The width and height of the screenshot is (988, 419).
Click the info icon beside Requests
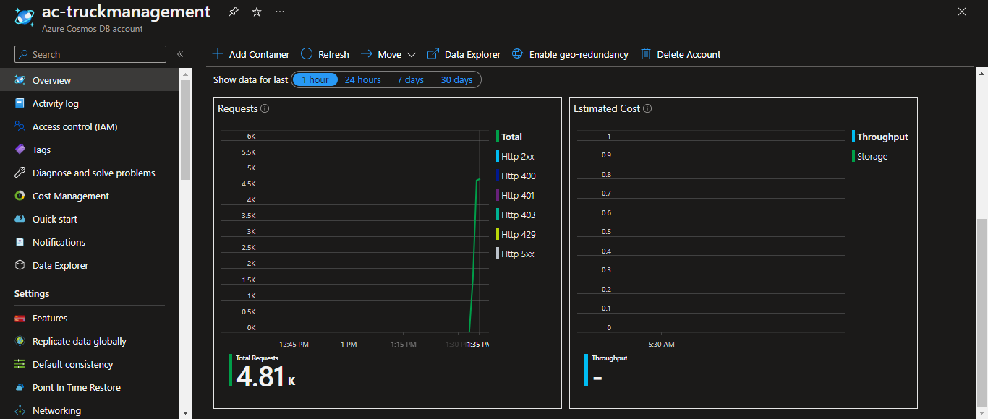(x=265, y=108)
